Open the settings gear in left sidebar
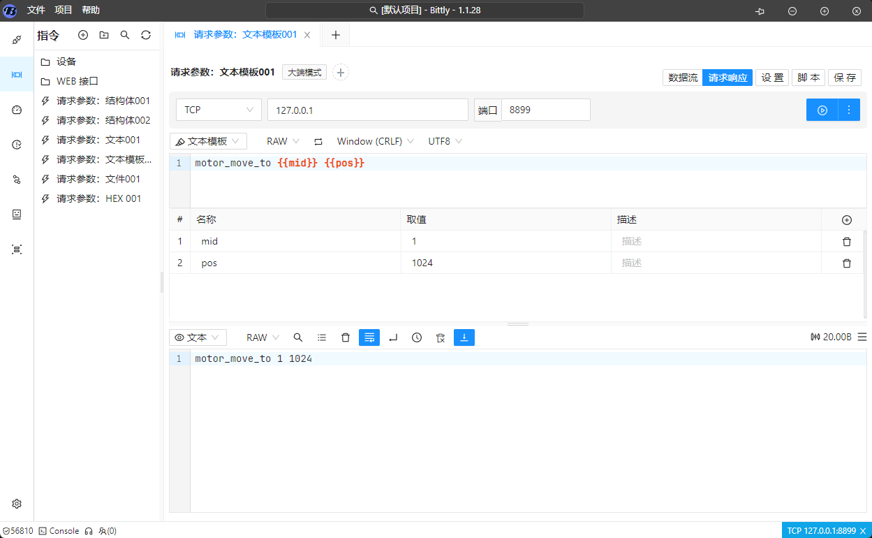 pyautogui.click(x=17, y=504)
